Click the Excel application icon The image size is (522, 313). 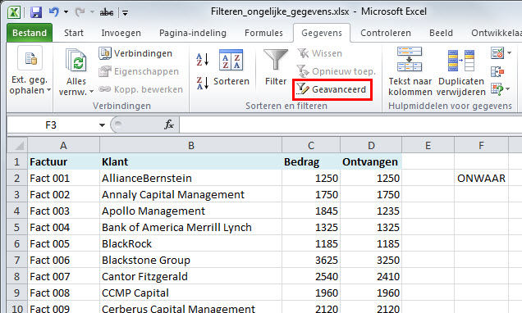pos(14,12)
